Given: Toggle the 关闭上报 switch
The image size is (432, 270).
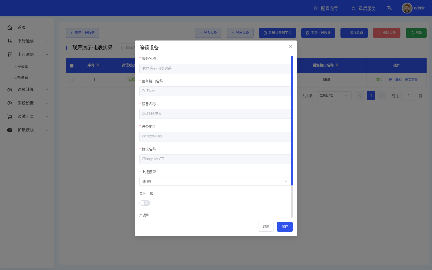Looking at the screenshot, I should (145, 203).
